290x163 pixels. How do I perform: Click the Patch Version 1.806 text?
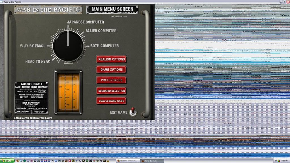[119, 16]
